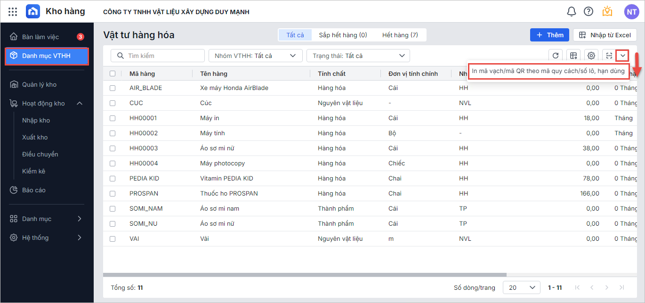Image resolution: width=645 pixels, height=303 pixels.
Task: Go to the next page
Action: [x=607, y=287]
